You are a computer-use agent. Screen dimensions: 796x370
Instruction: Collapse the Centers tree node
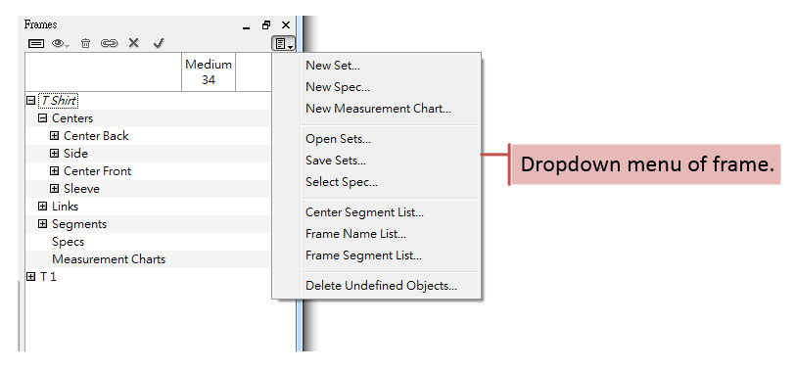tap(43, 118)
